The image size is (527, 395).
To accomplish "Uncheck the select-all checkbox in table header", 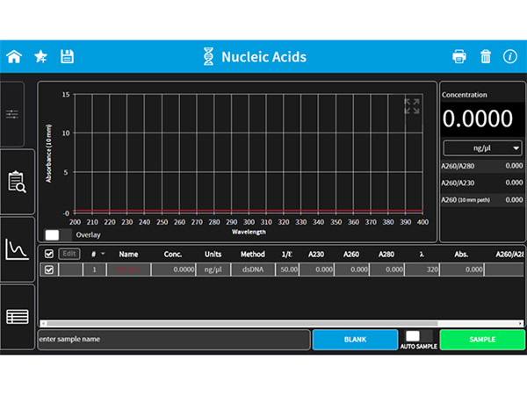I will (x=49, y=254).
